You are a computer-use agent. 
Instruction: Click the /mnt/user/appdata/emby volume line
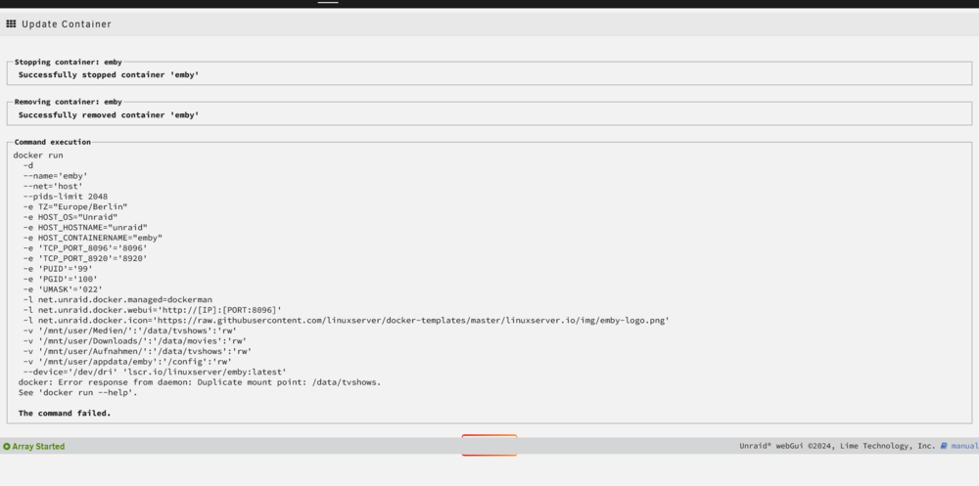(127, 361)
